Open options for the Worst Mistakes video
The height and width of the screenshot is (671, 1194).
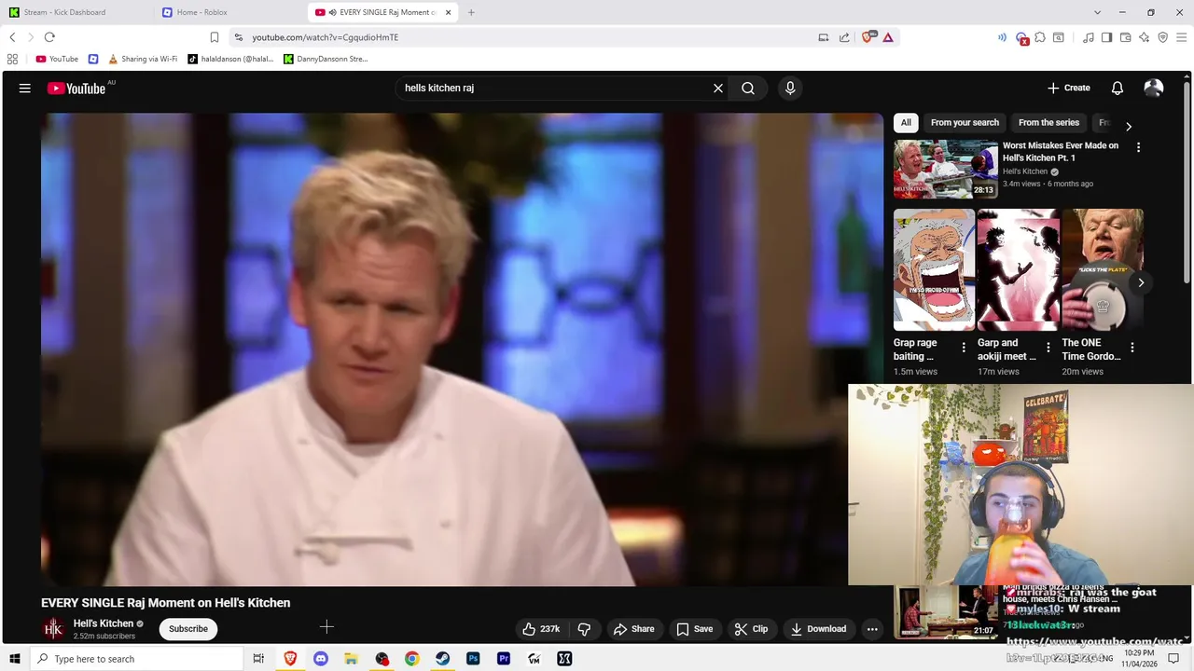point(1138,147)
